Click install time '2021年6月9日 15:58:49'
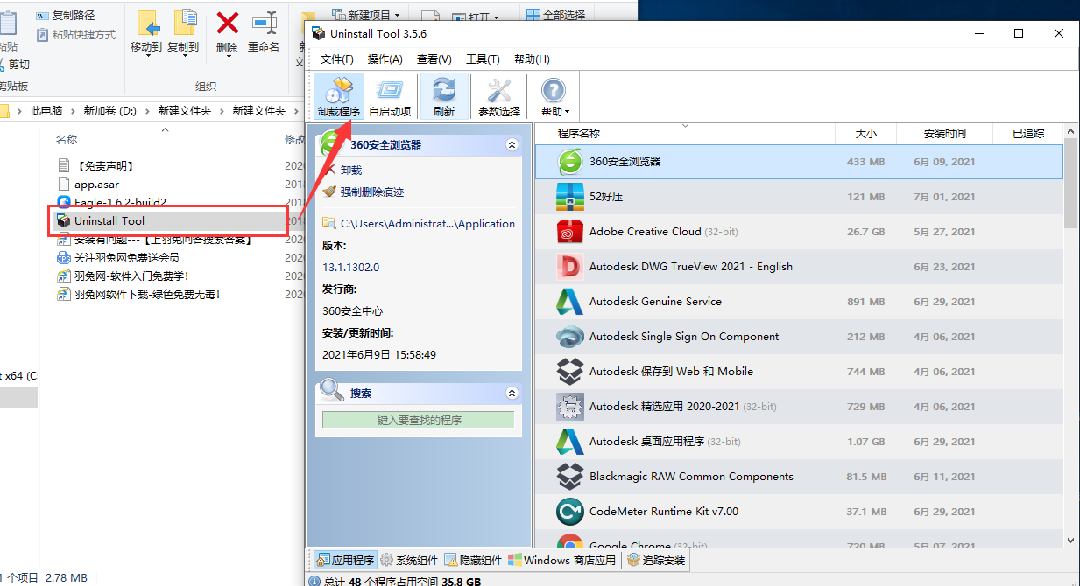 point(379,355)
